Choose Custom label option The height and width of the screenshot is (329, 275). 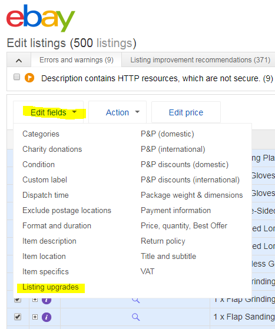(x=45, y=180)
